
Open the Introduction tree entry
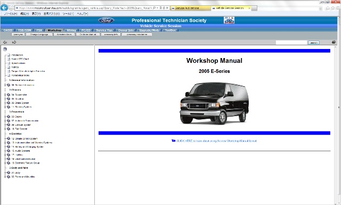pos(17,55)
